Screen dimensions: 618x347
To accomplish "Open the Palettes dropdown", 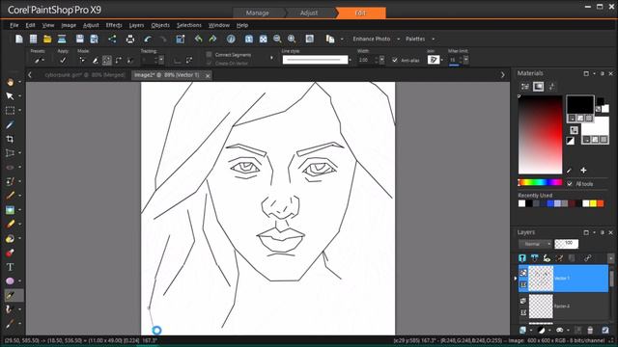I will 434,39.
